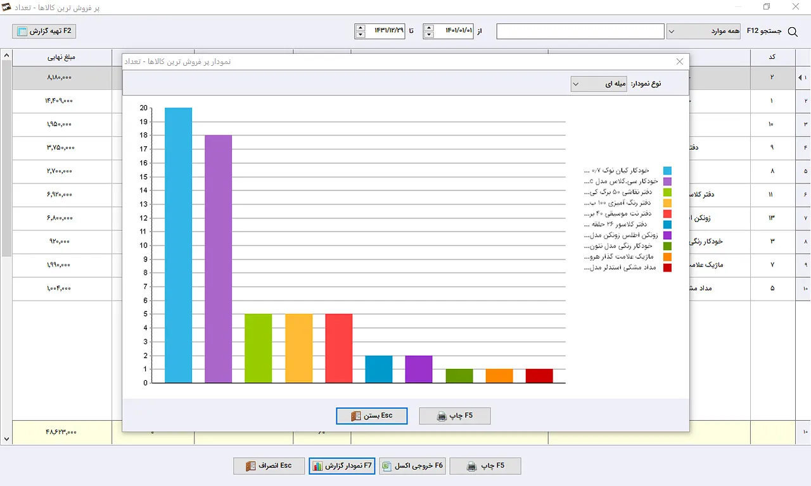Click the purple legend swatch for خودکار سی.کلاس
This screenshot has width=811, height=486.
[667, 182]
